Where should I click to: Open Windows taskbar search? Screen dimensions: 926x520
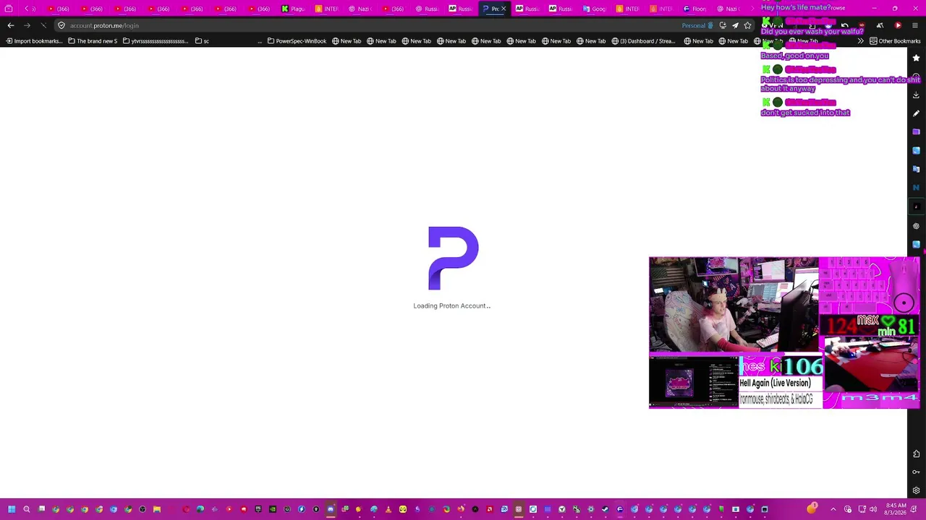click(27, 509)
